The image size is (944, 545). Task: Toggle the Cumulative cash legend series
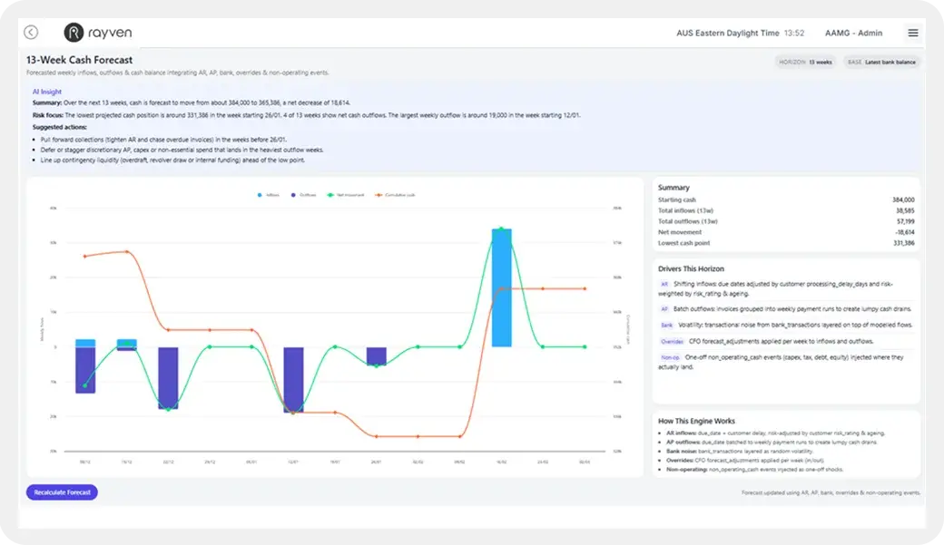(395, 195)
